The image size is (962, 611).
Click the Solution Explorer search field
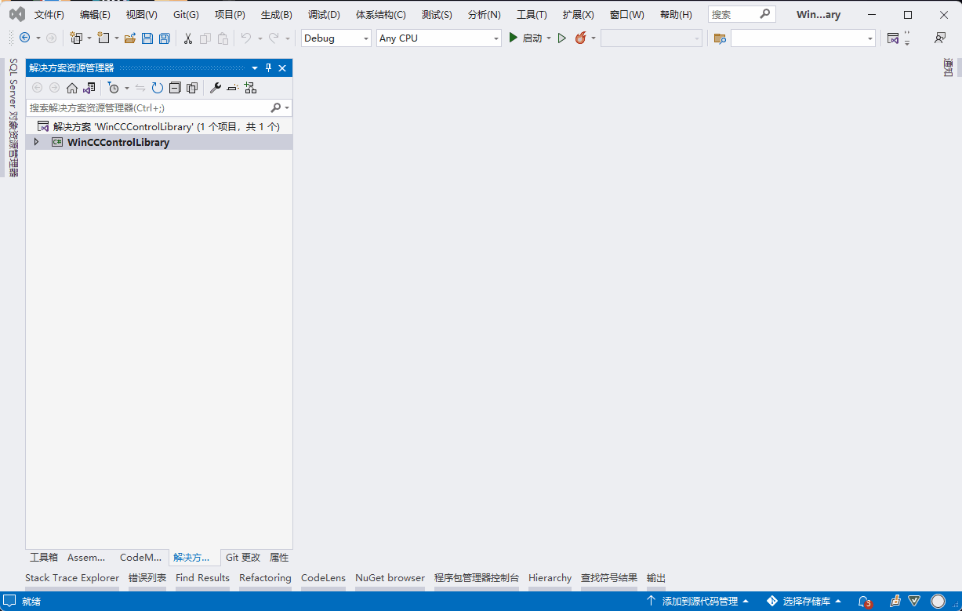pos(149,108)
